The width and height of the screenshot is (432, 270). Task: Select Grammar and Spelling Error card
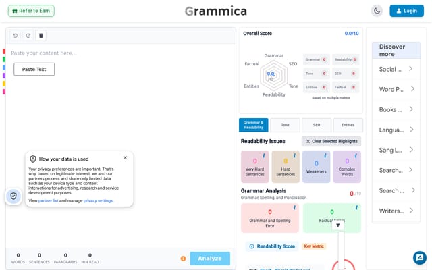coord(270,218)
